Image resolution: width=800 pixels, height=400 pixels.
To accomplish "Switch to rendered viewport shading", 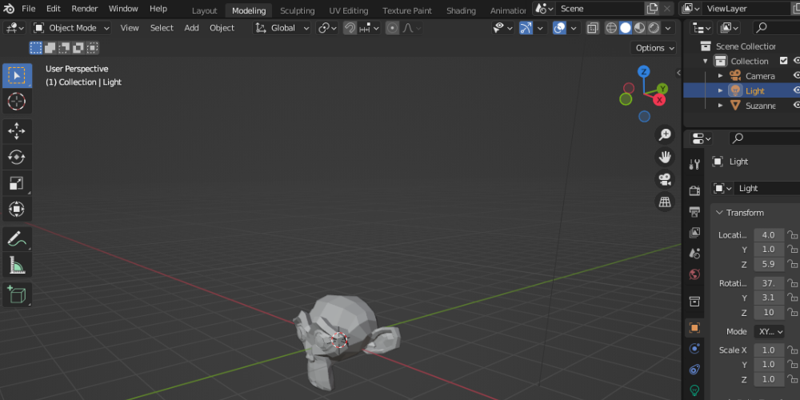I will coord(654,28).
